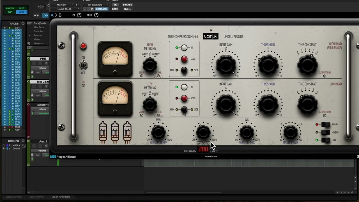Click the high band VU meter

click(x=115, y=59)
